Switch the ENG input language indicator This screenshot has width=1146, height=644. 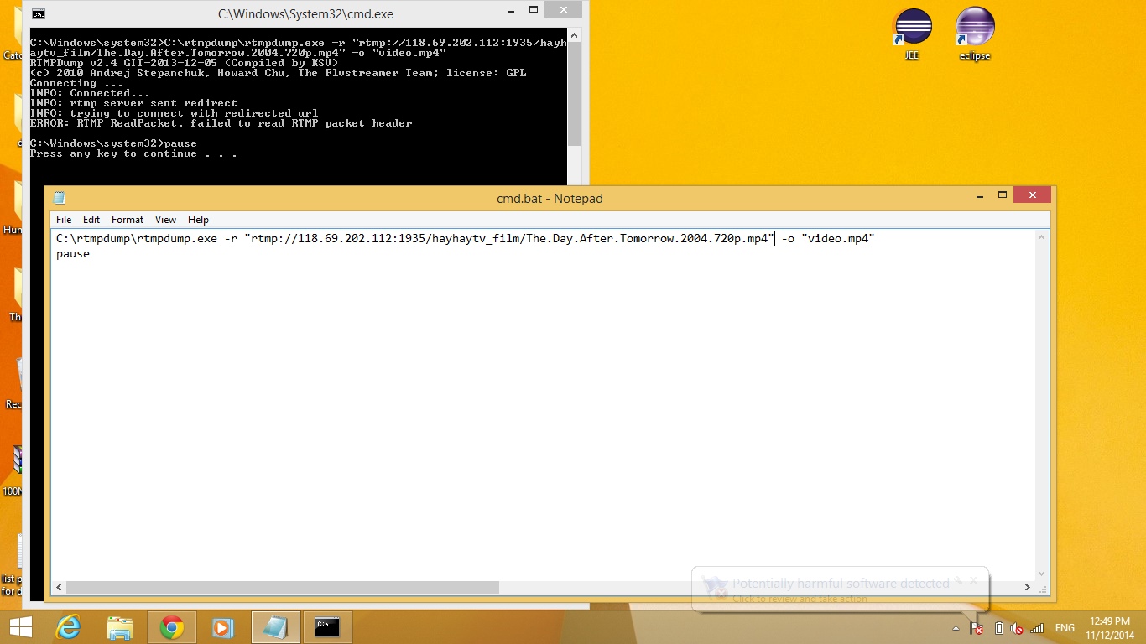pos(1065,628)
